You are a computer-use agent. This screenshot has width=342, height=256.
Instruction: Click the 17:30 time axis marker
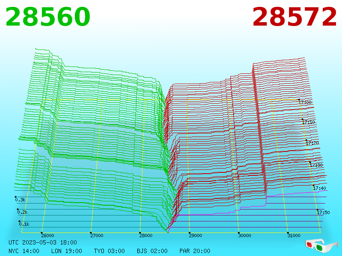click(x=316, y=165)
